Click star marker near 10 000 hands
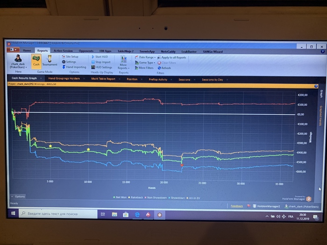This screenshot has width=327, height=245. tap(88, 149)
